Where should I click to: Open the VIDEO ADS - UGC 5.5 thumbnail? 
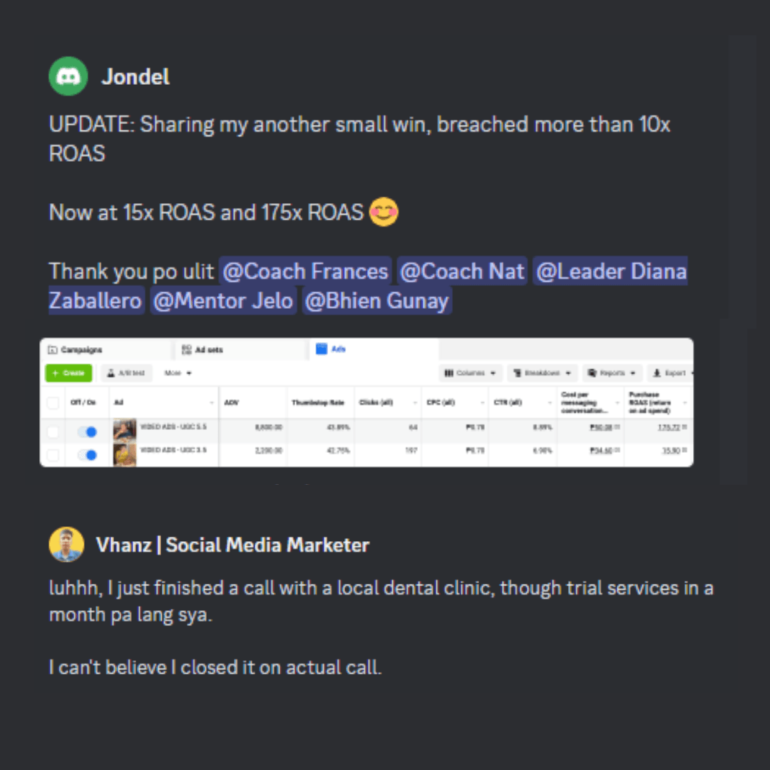click(x=124, y=431)
